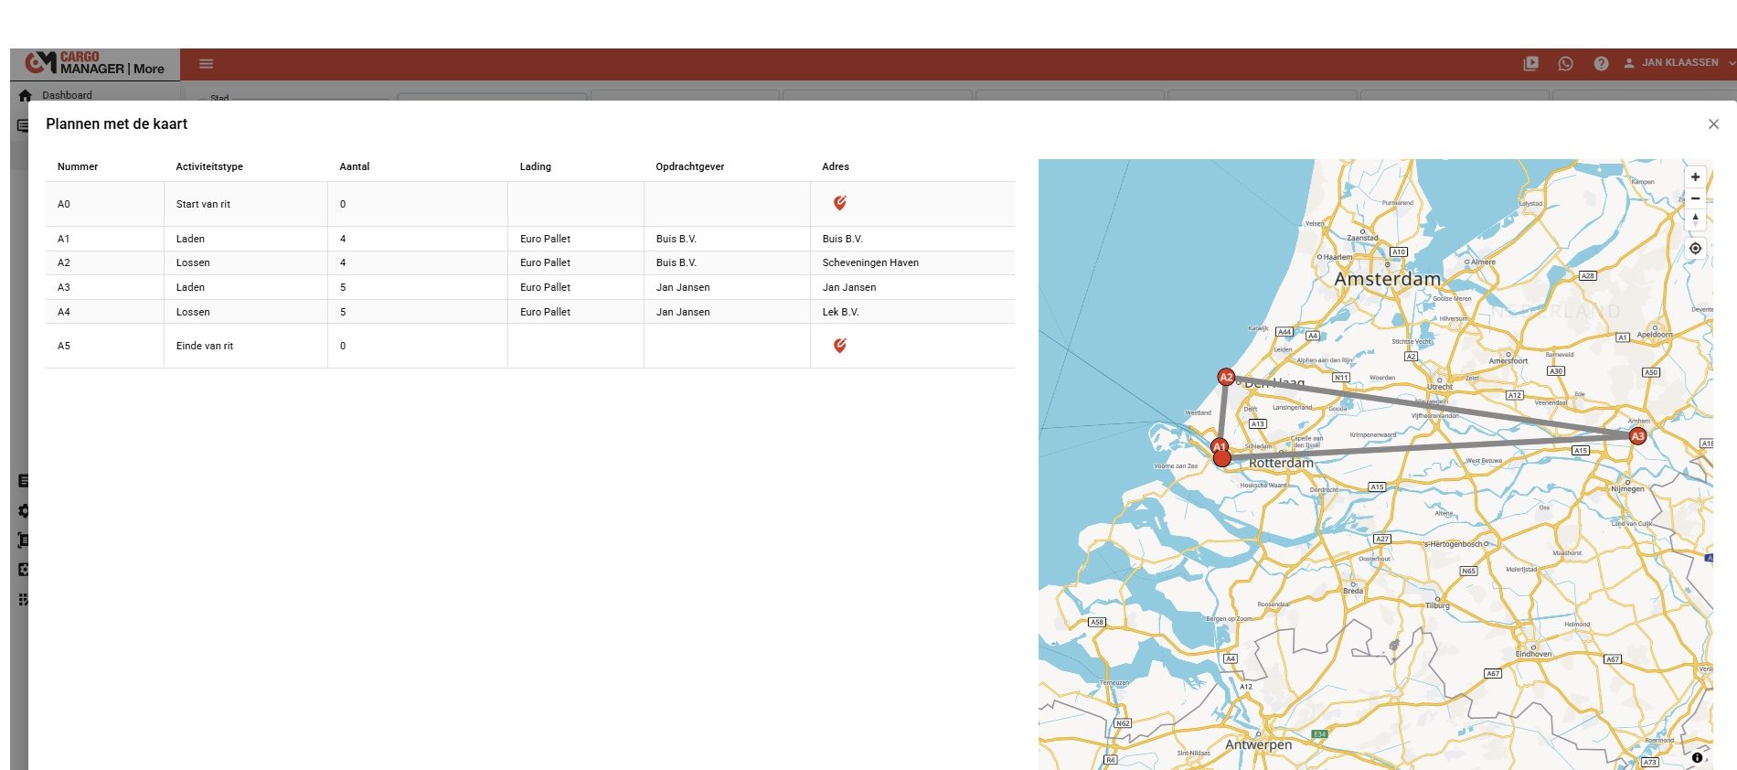This screenshot has height=770, width=1737.
Task: Click the user profile icon beside JAN KLAASSEN
Action: coord(1629,63)
